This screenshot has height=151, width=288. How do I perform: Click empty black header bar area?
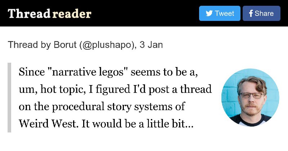pyautogui.click(x=145, y=13)
